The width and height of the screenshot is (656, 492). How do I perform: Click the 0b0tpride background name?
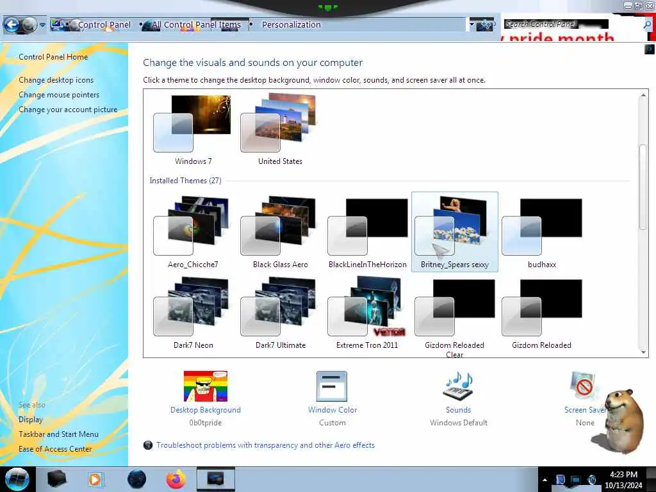tap(206, 423)
